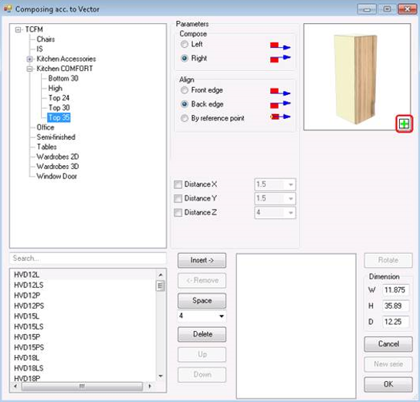Click the Compose Right arrow icon
Screen dimensions: 420x402
point(280,59)
